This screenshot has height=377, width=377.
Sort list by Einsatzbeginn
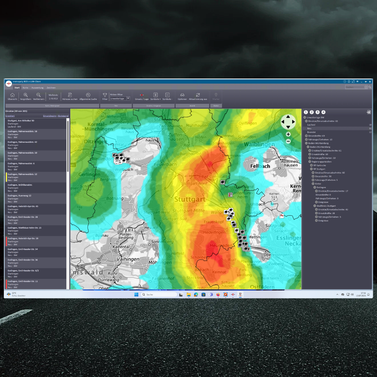point(50,116)
